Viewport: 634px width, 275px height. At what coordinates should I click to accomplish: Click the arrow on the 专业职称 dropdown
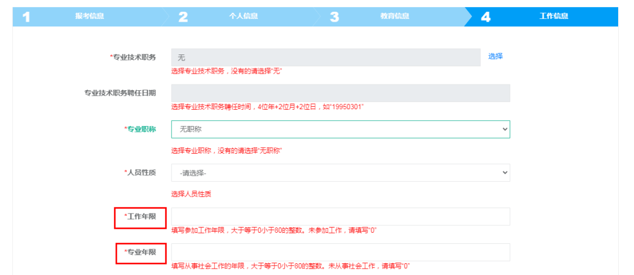pos(504,129)
